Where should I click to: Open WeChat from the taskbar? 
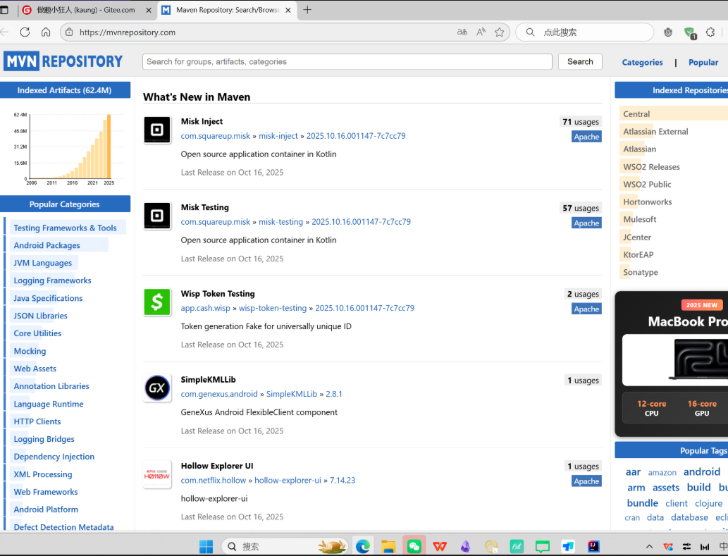coord(414,546)
